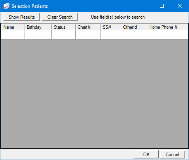Viewport: 189px width, 160px height.
Task: Maximize the Selection Patients window
Action: tap(162, 6)
